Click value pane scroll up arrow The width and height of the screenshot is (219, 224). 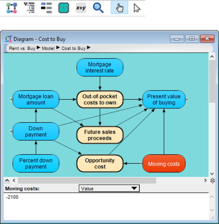212,197
